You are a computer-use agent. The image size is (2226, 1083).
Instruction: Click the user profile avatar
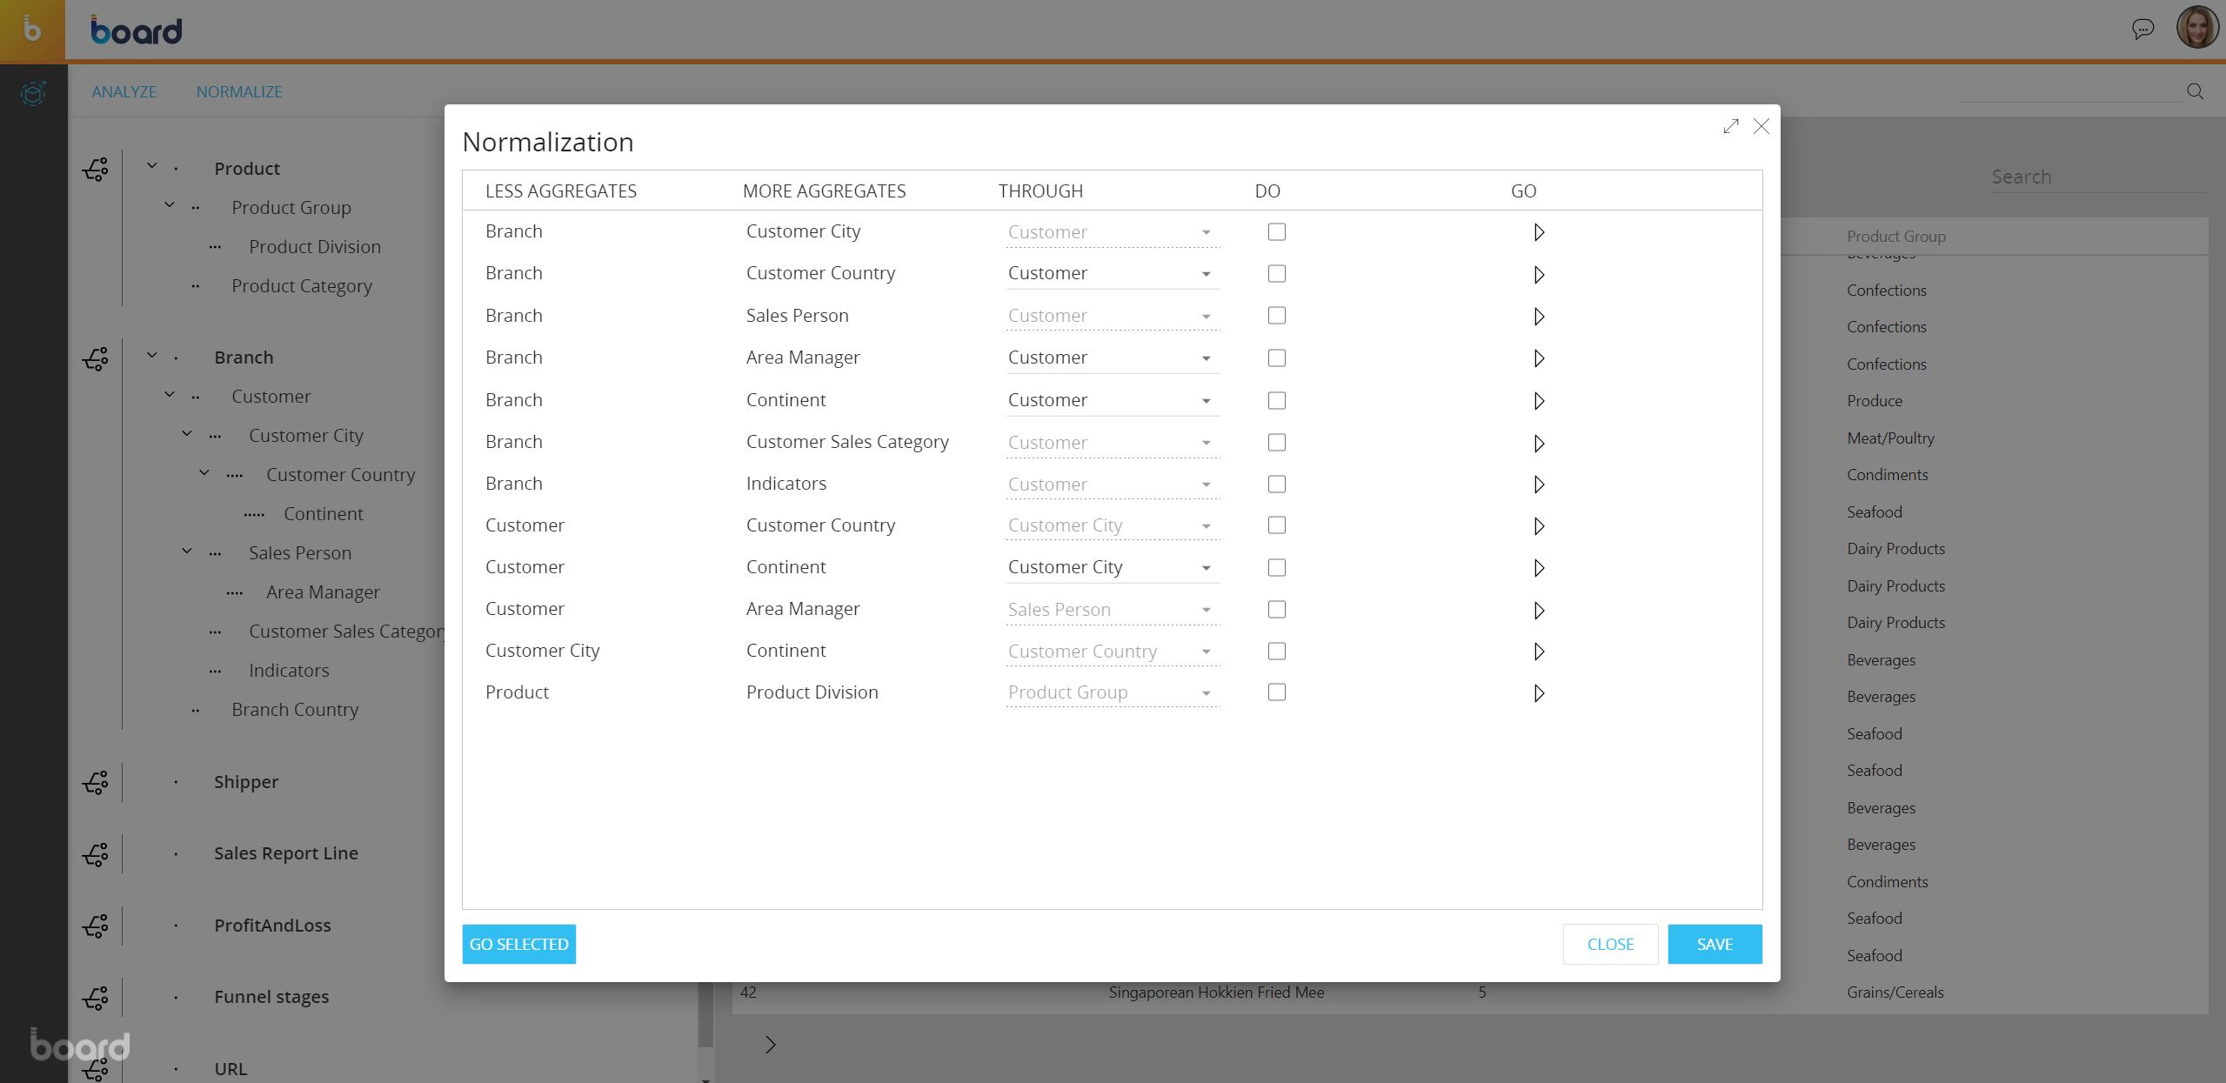[2196, 29]
